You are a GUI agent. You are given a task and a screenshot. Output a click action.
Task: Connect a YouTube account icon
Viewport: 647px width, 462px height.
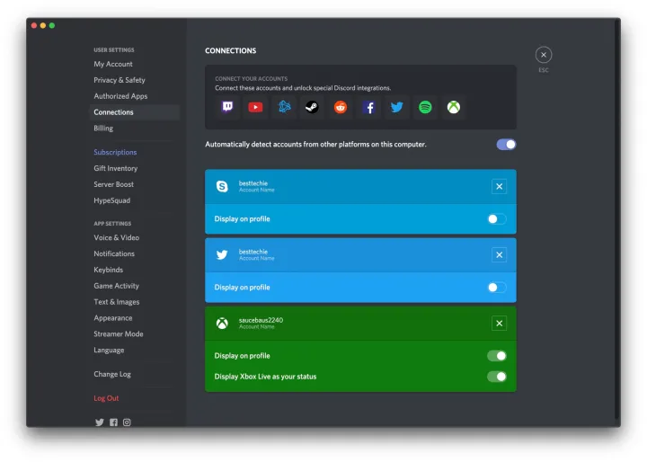255,107
